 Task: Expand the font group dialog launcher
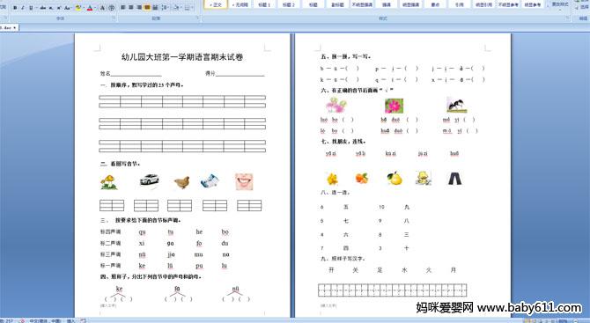[114, 18]
